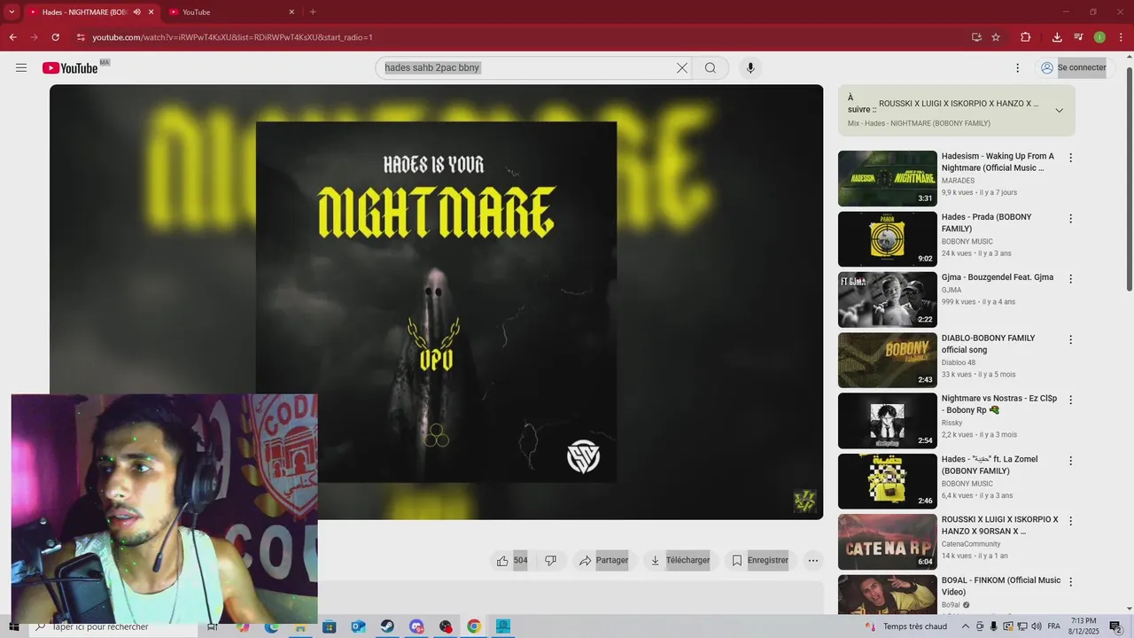Open Microsoft Store from the taskbar
1134x638 pixels.
[329, 626]
